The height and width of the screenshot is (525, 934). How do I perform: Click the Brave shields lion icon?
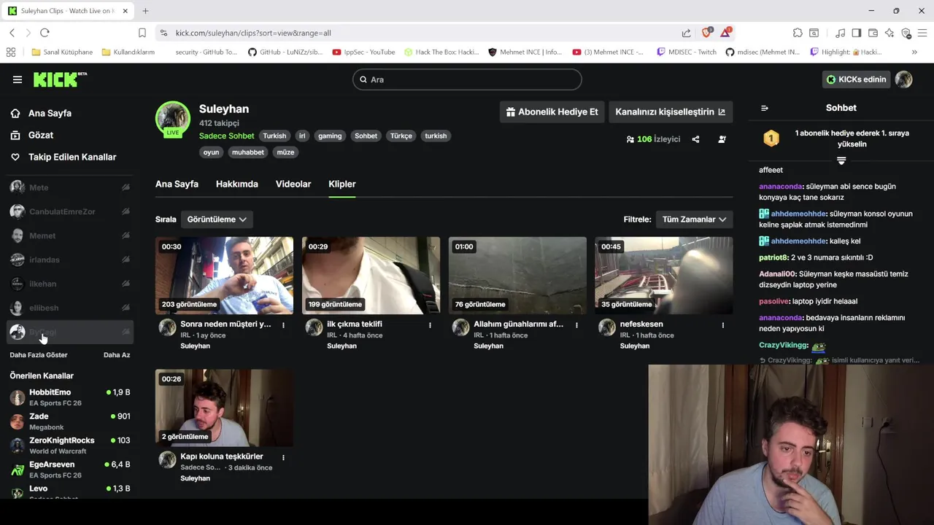706,33
